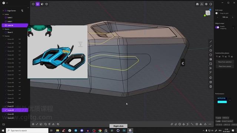Open Chrome from the taskbar
The image size is (237, 133).
click(x=100, y=130)
